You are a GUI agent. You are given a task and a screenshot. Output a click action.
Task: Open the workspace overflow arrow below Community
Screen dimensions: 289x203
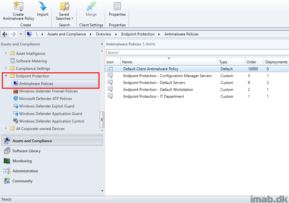[102, 191]
